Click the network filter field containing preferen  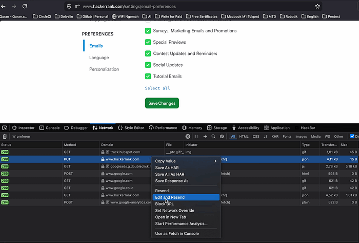coord(97,137)
